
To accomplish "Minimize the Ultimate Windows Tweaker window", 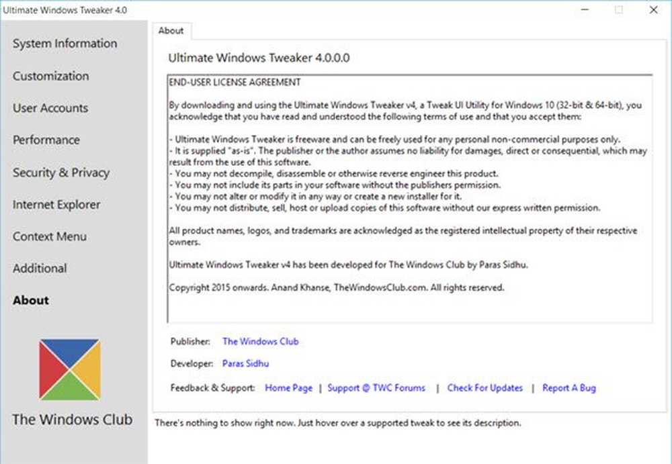I will (x=585, y=9).
